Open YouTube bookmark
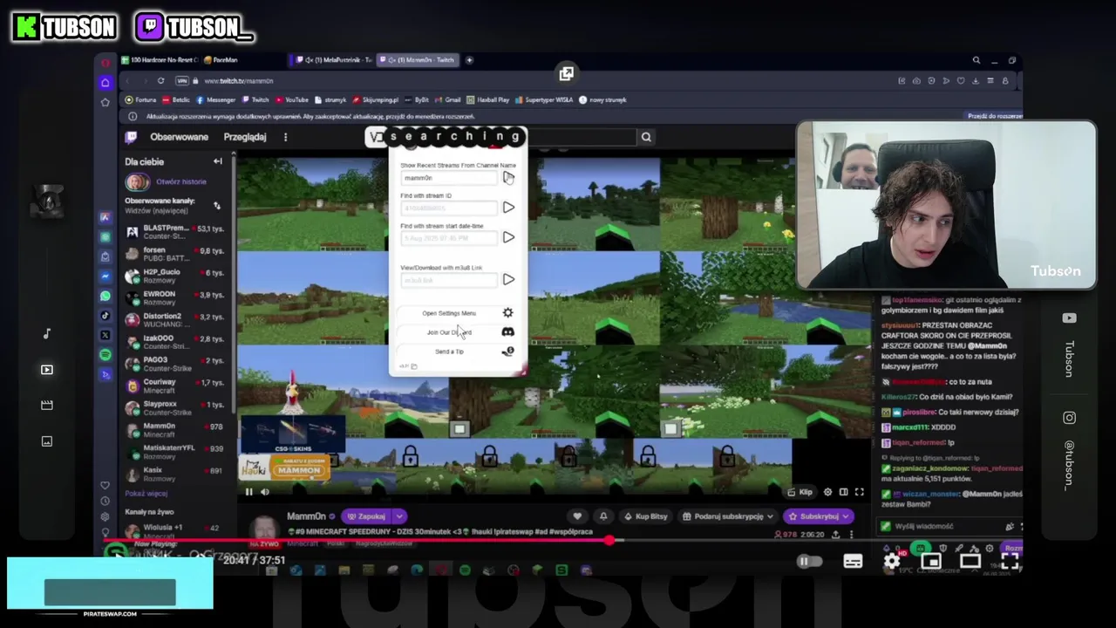 click(x=292, y=99)
